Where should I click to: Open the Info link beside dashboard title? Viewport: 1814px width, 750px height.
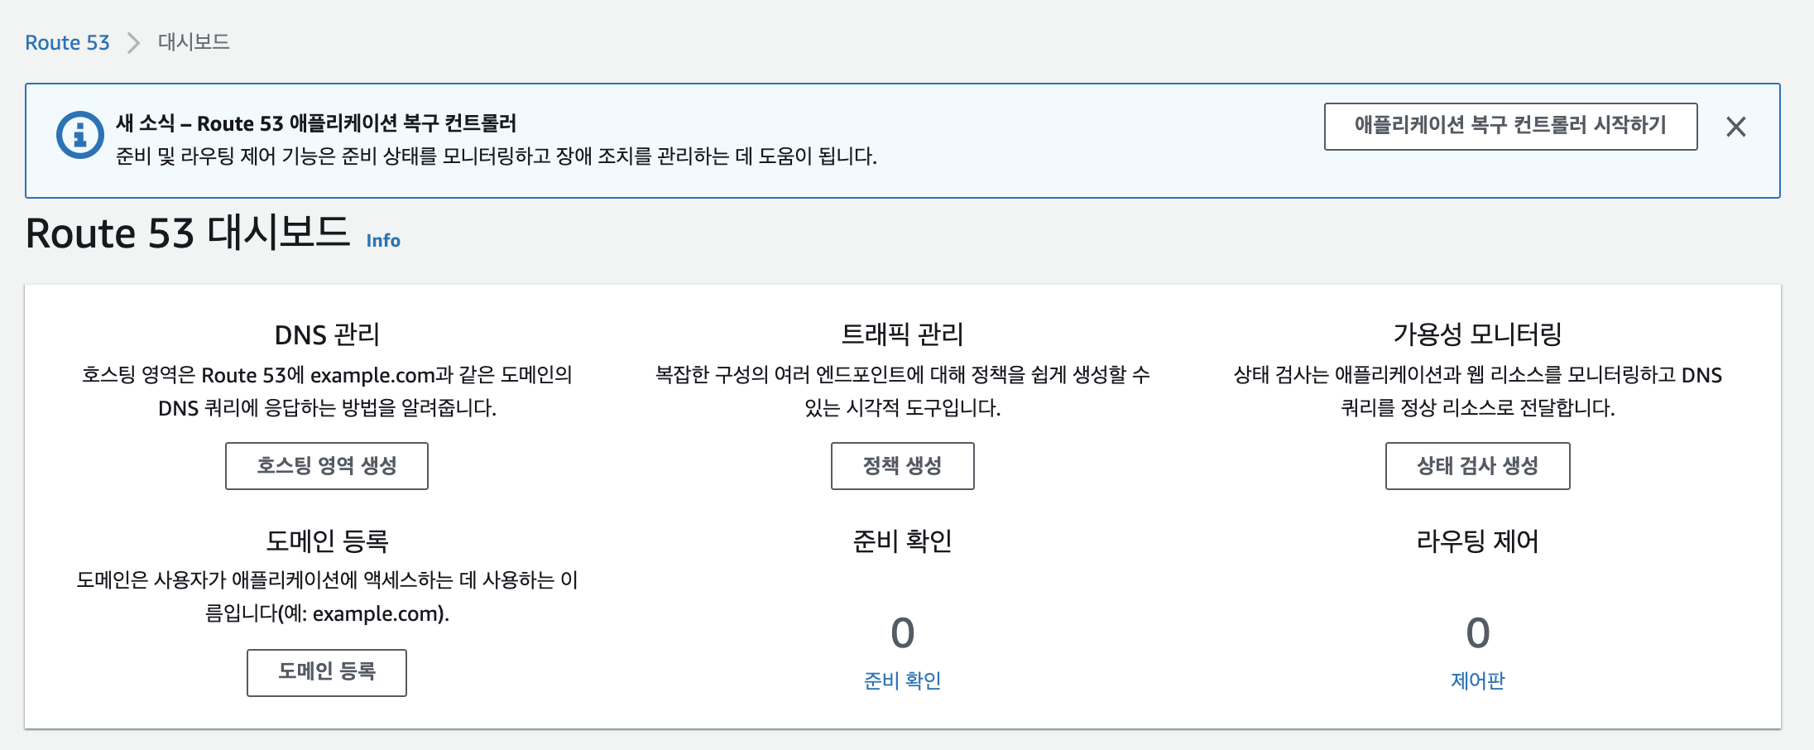pyautogui.click(x=383, y=240)
